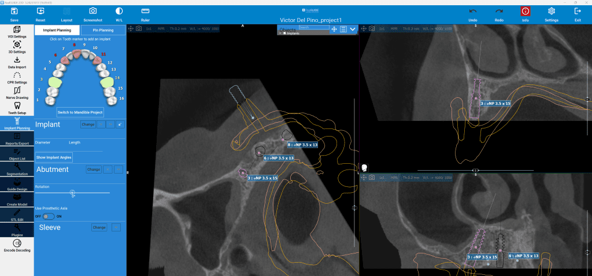Click the Show Implant Angles button
The width and height of the screenshot is (592, 276).
click(54, 157)
